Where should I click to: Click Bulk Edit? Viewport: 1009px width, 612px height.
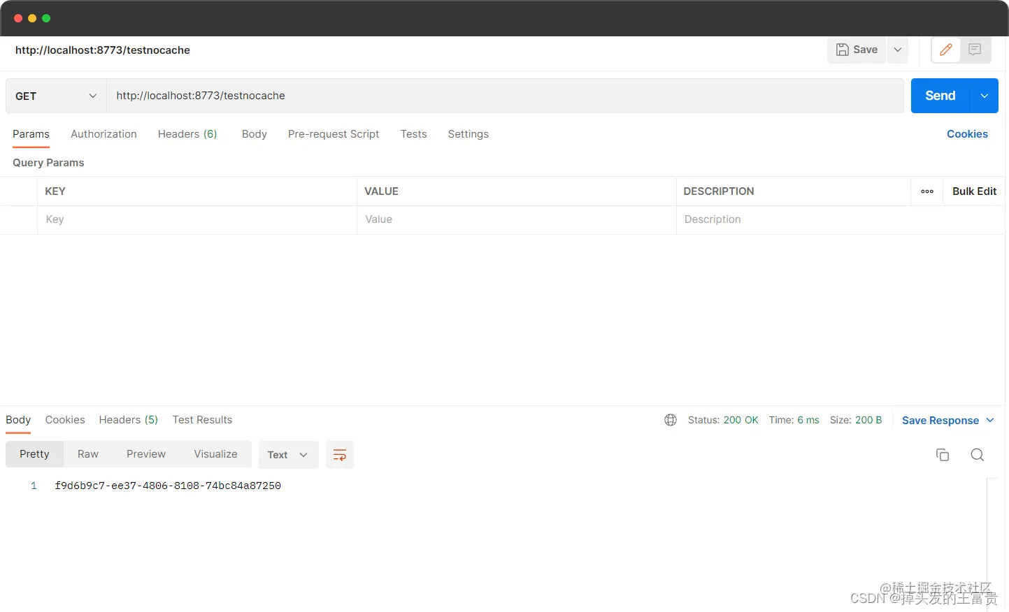pyautogui.click(x=974, y=191)
